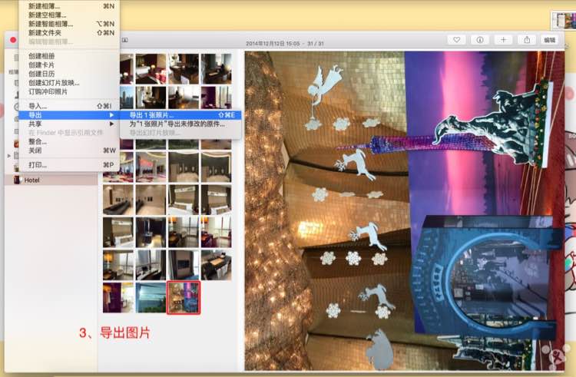The width and height of the screenshot is (576, 377).
Task: Open the share toolbar icon
Action: coord(527,40)
